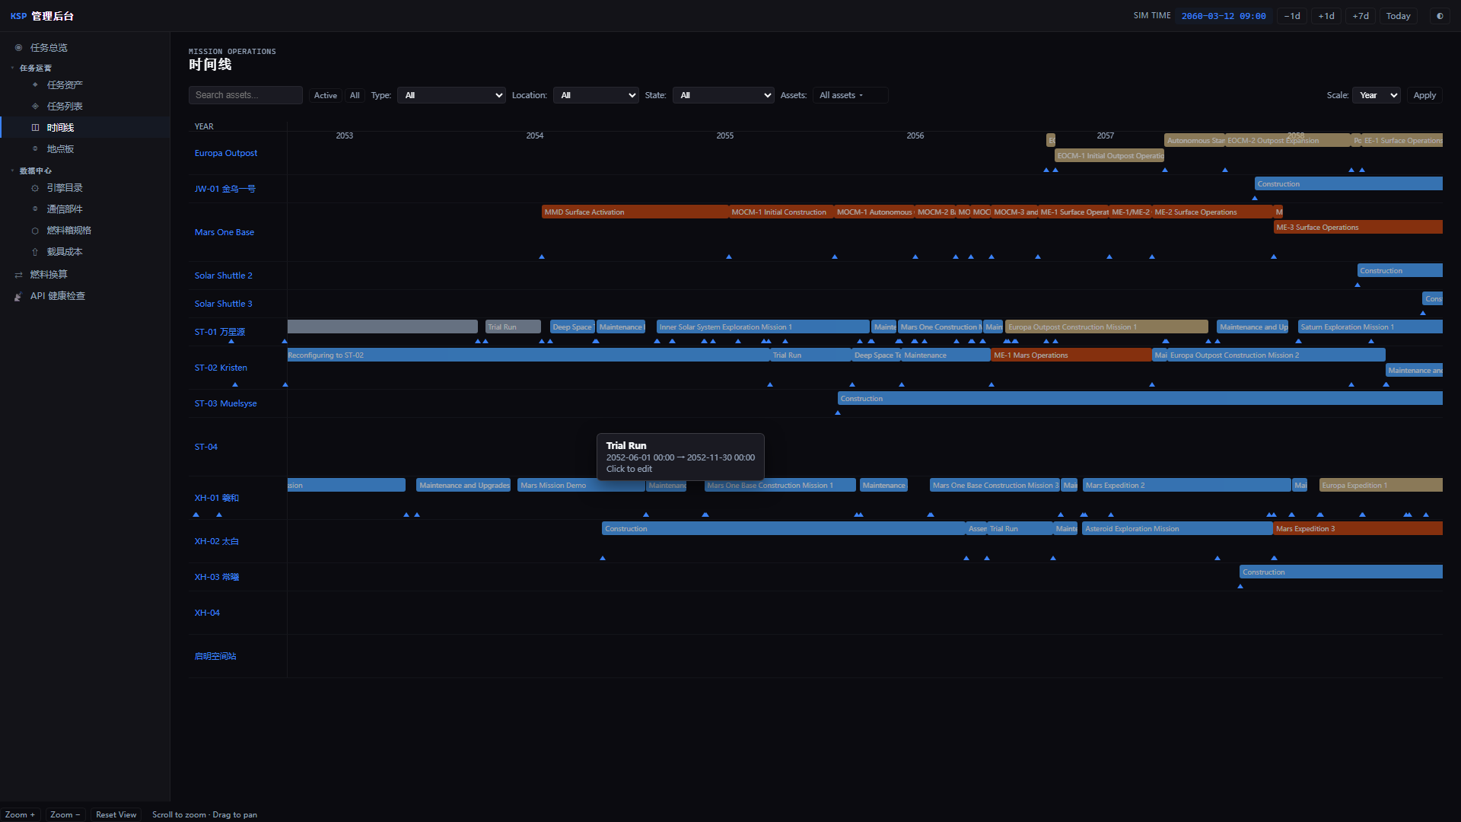Switch filter to All assets toggle

point(355,95)
